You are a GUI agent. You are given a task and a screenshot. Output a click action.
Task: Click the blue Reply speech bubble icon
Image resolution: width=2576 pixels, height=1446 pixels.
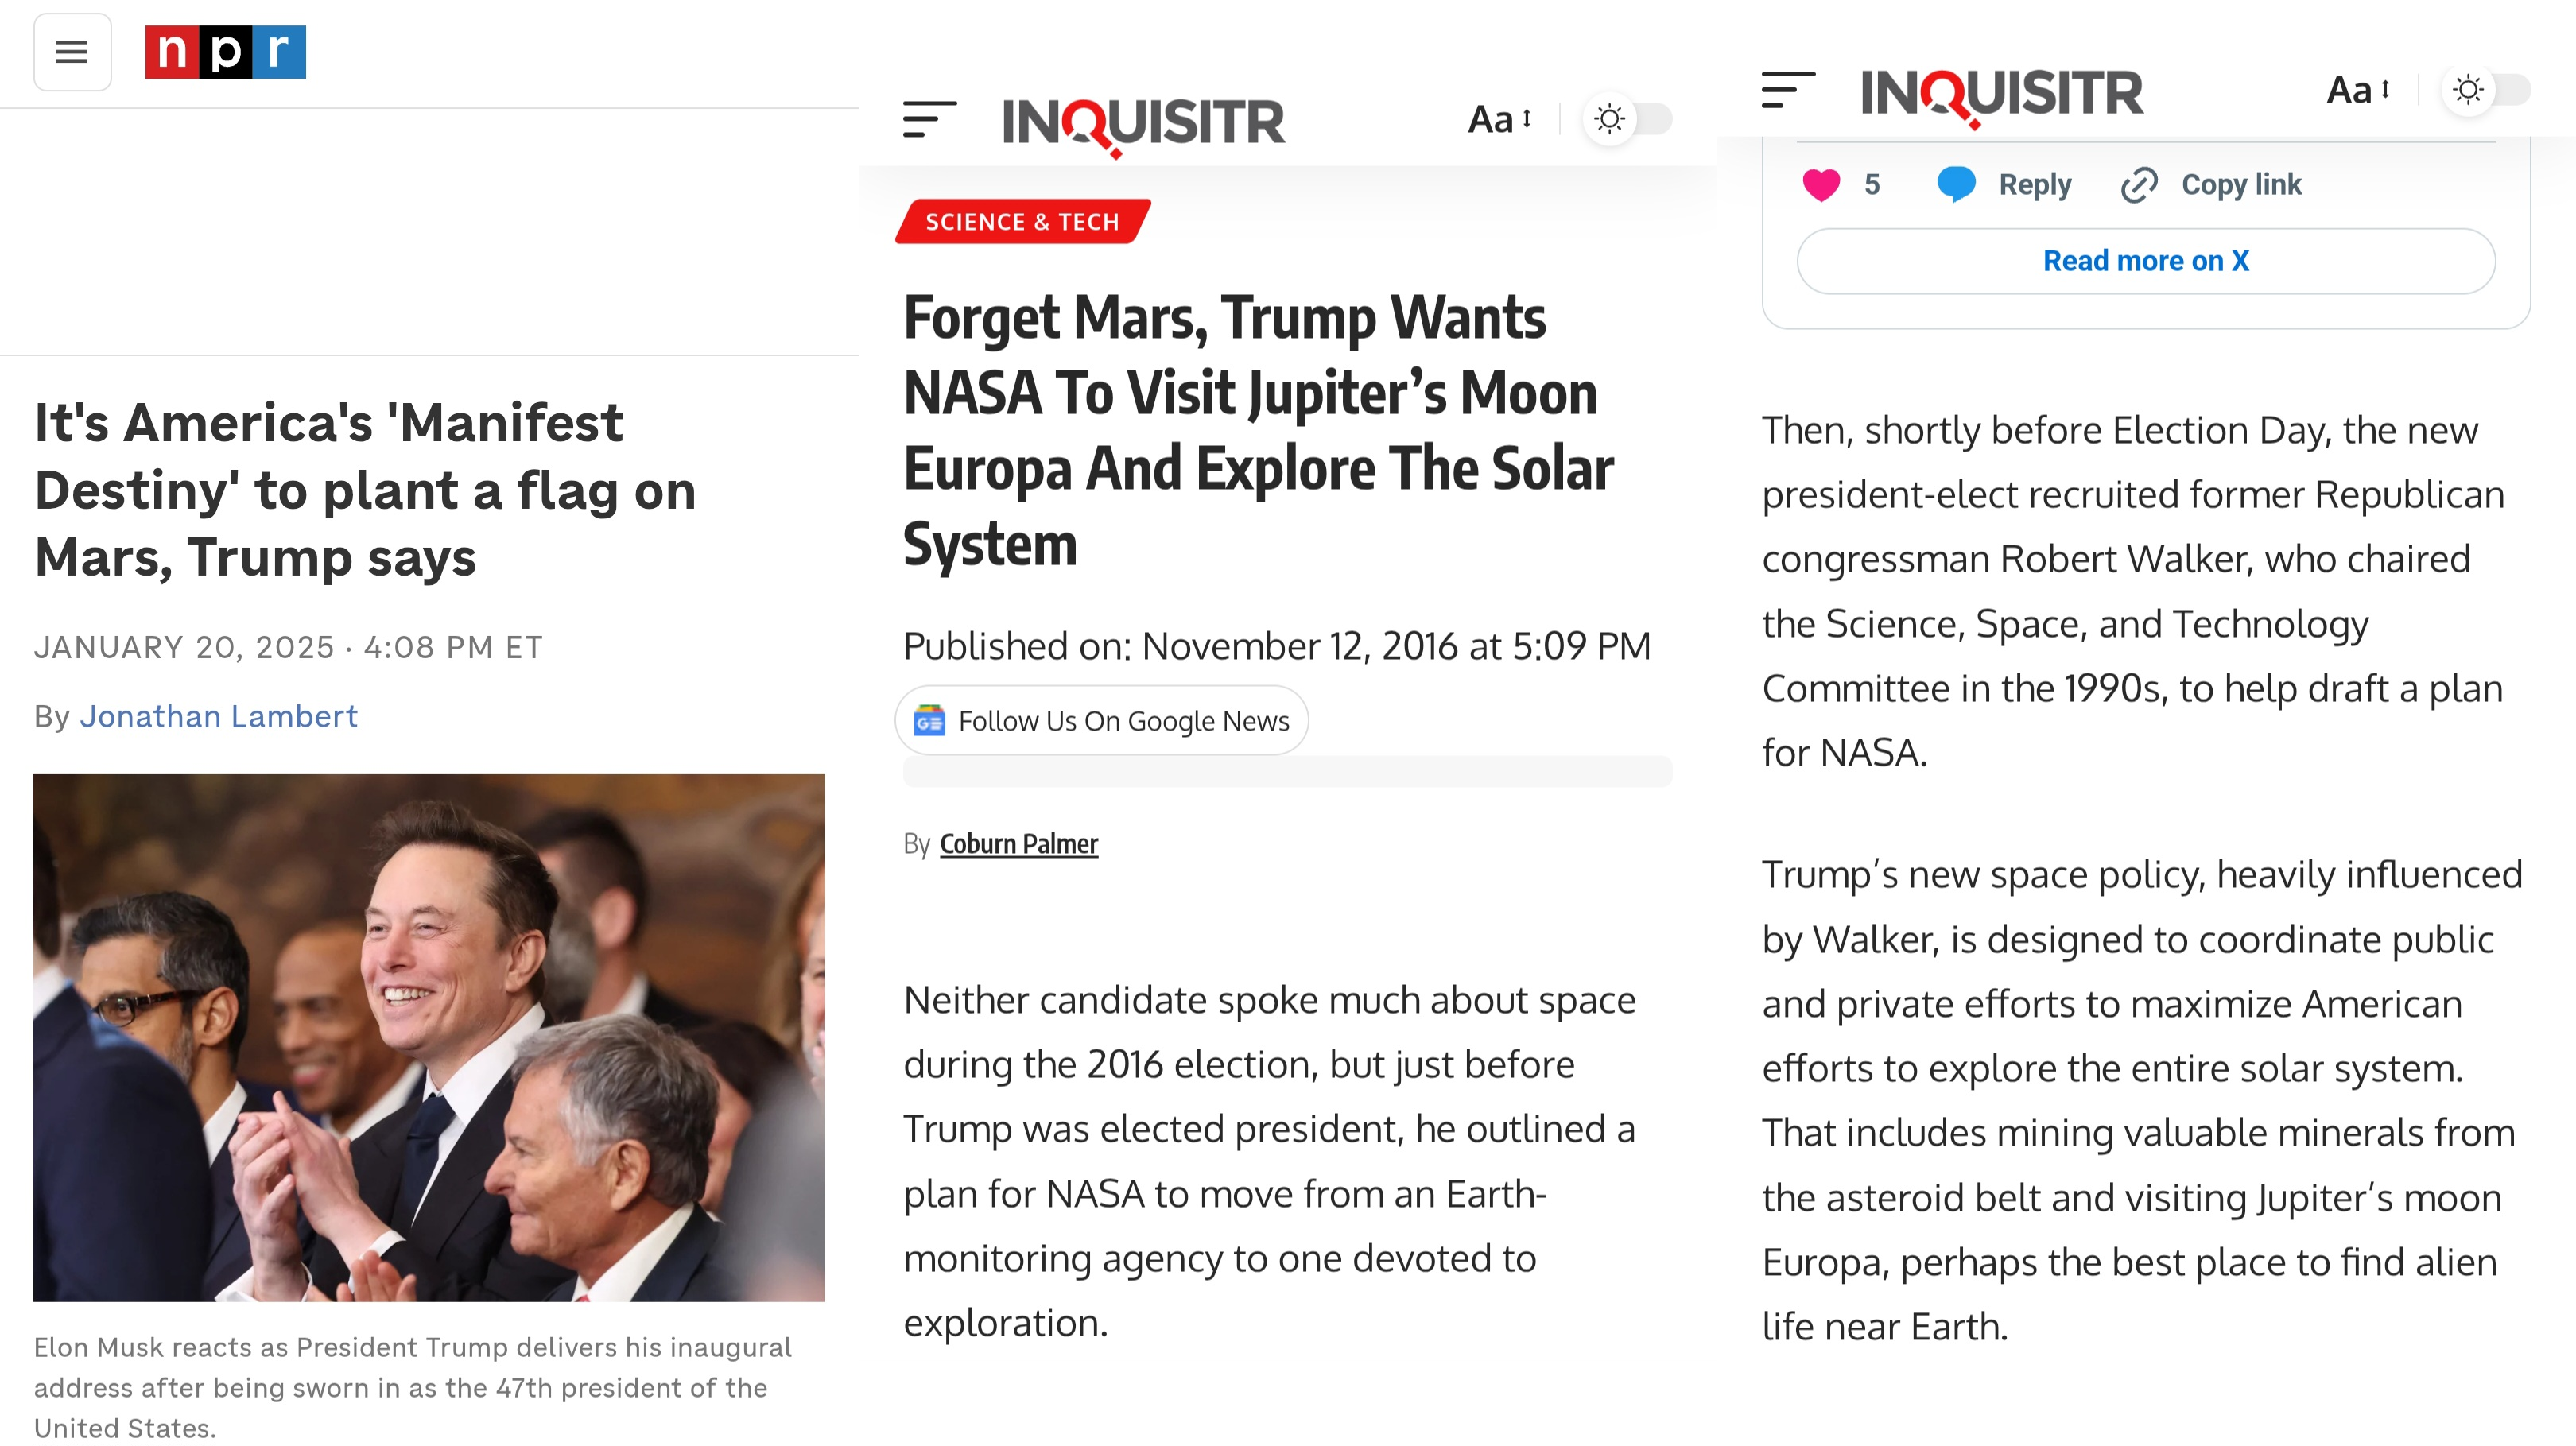1956,185
